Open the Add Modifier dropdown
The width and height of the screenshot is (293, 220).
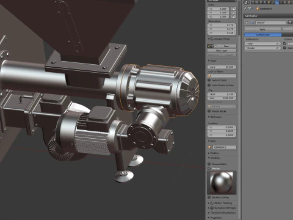tap(268, 16)
